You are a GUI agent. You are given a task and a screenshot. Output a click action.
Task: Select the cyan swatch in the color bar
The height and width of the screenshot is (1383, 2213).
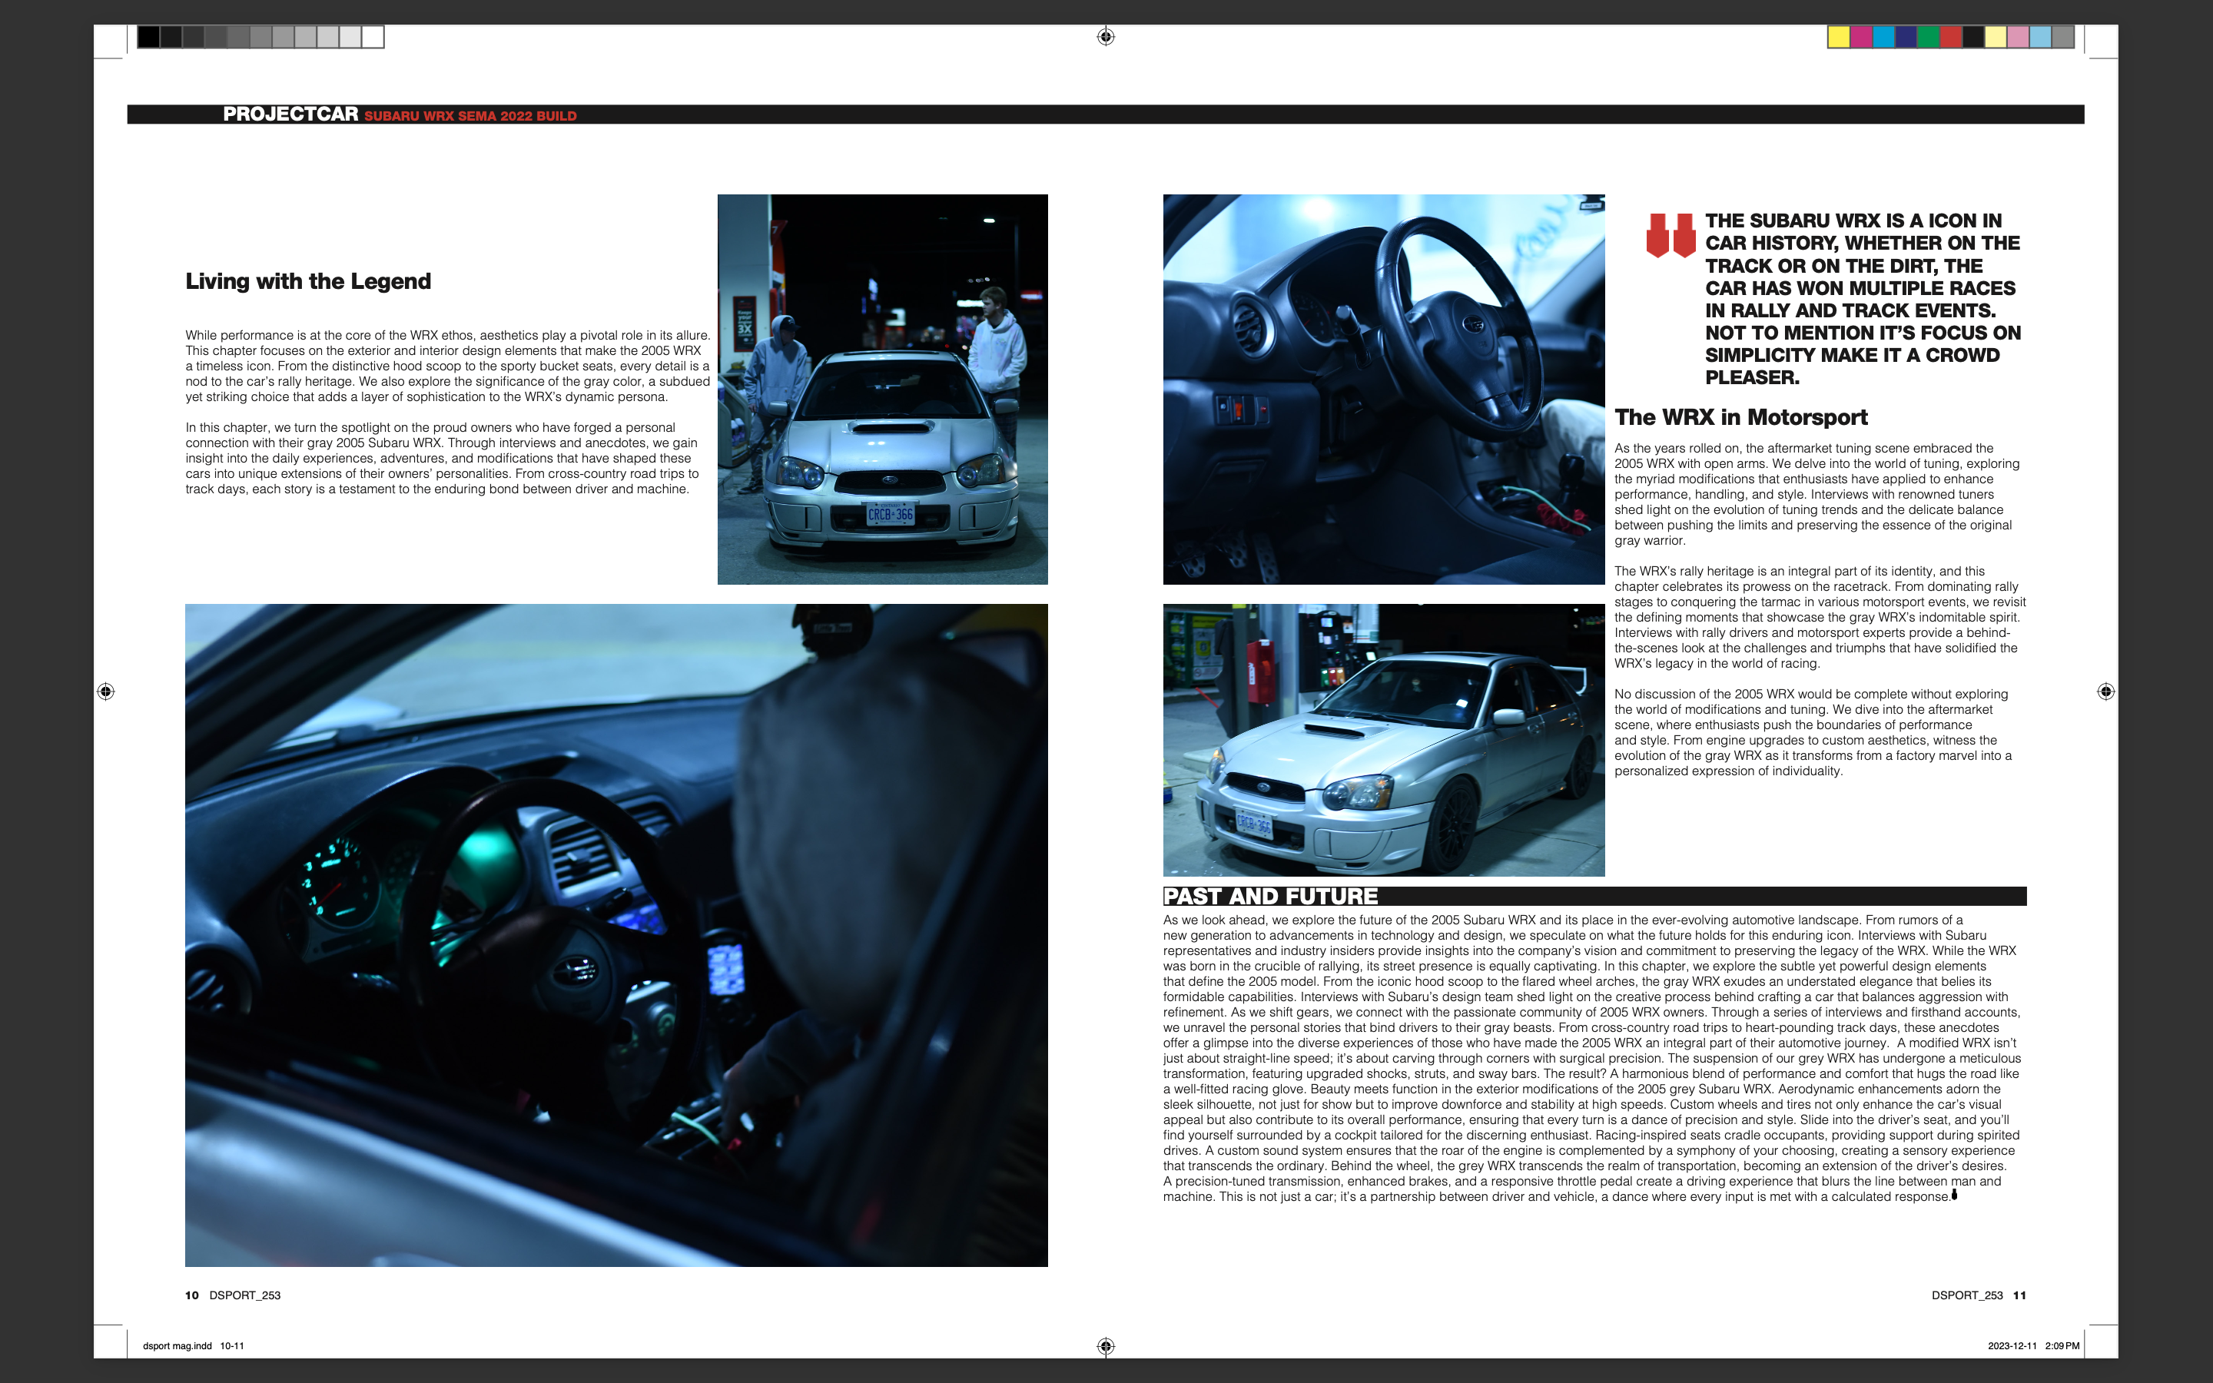coord(1884,38)
